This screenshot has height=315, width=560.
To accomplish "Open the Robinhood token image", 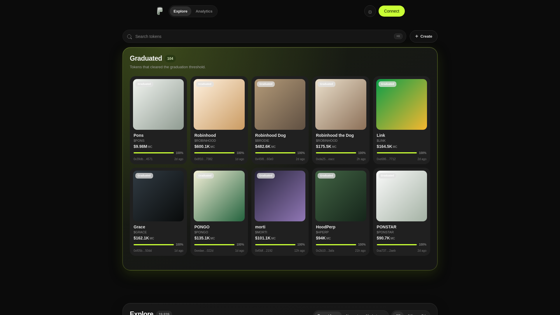I will [x=219, y=104].
